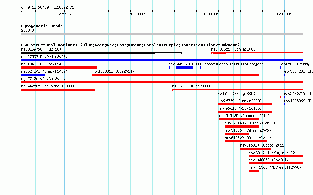The width and height of the screenshot is (313, 195).
Task: Click the red nsv1048856 loss bar
Action: pyautogui.click(x=276, y=163)
